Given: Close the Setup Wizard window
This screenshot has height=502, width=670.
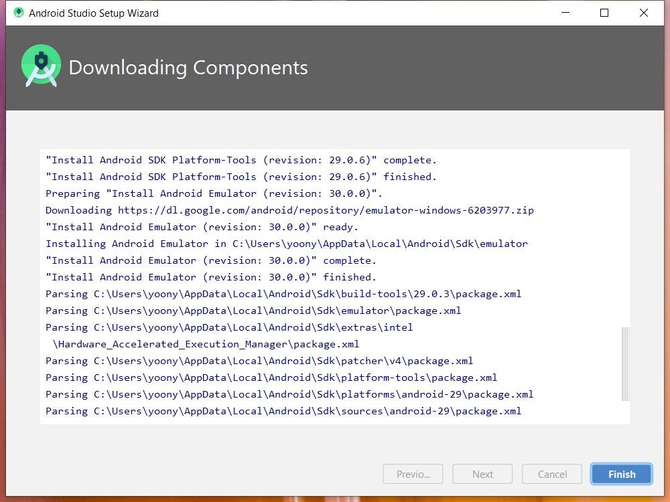Looking at the screenshot, I should (x=643, y=13).
